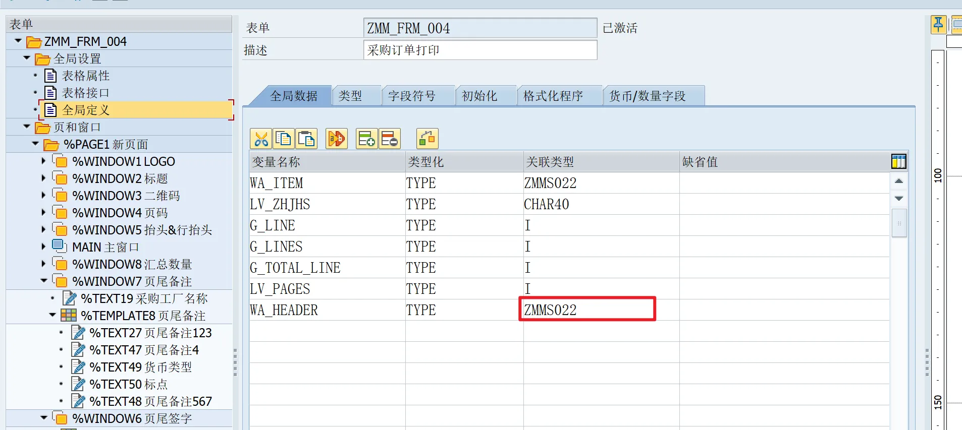Click the Paste clipboard icon
The width and height of the screenshot is (962, 430).
coord(306,139)
